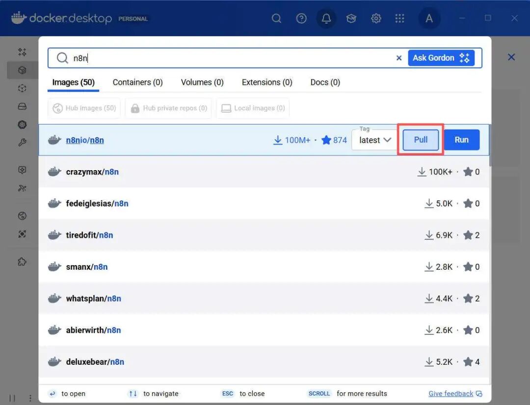
Task: Click the engine pause icon at bottom left
Action: click(x=12, y=398)
